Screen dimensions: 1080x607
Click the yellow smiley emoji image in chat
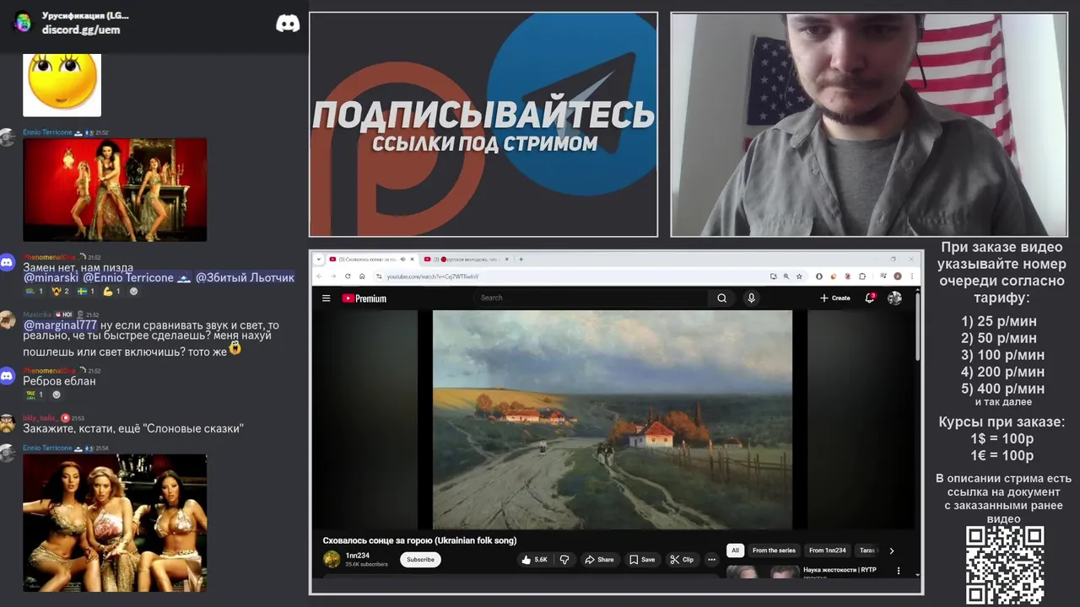point(62,84)
